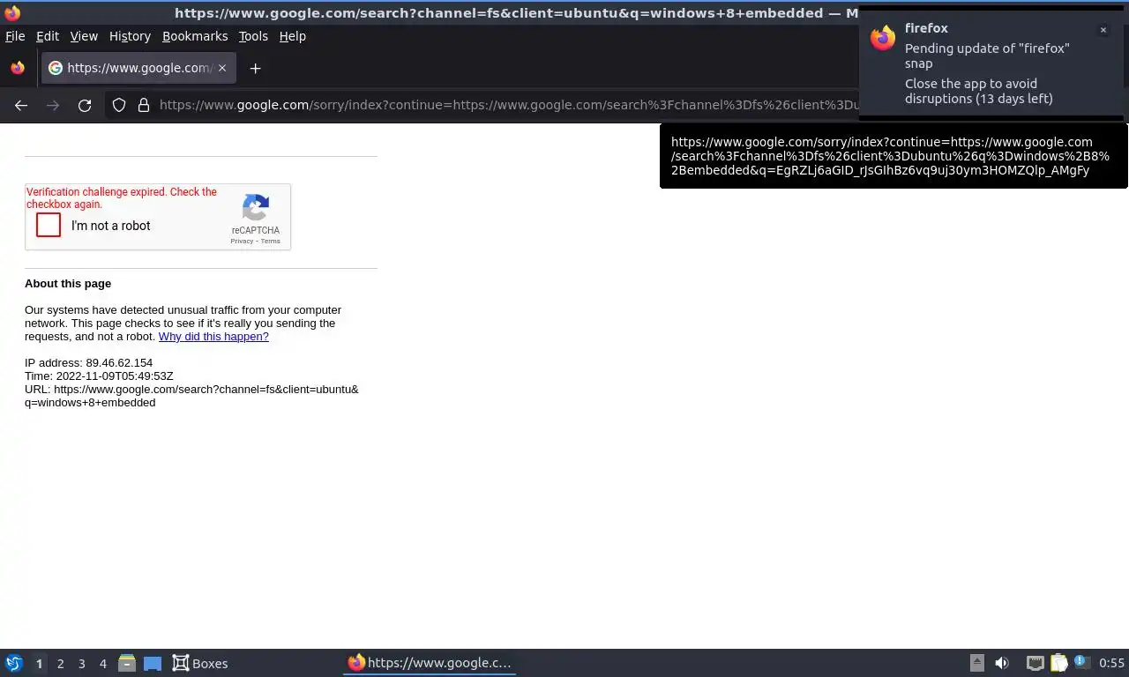
Task: Open a new tab with plus button
Action: click(x=255, y=68)
